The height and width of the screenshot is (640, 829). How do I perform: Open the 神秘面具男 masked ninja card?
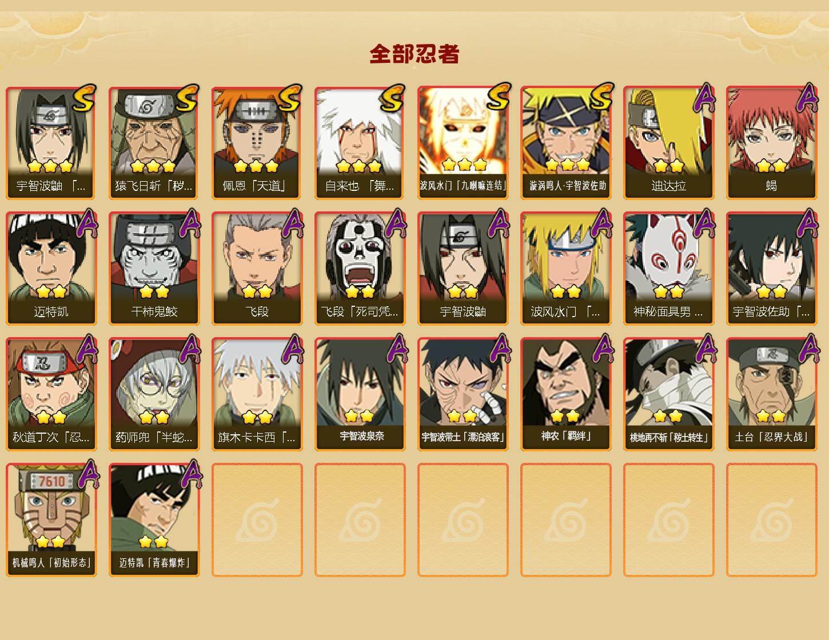(668, 269)
